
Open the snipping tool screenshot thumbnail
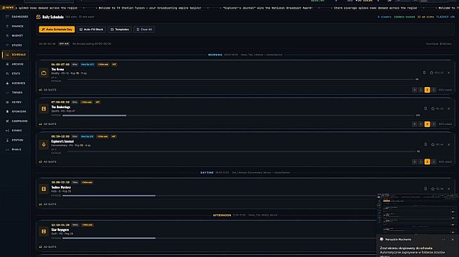(x=418, y=213)
